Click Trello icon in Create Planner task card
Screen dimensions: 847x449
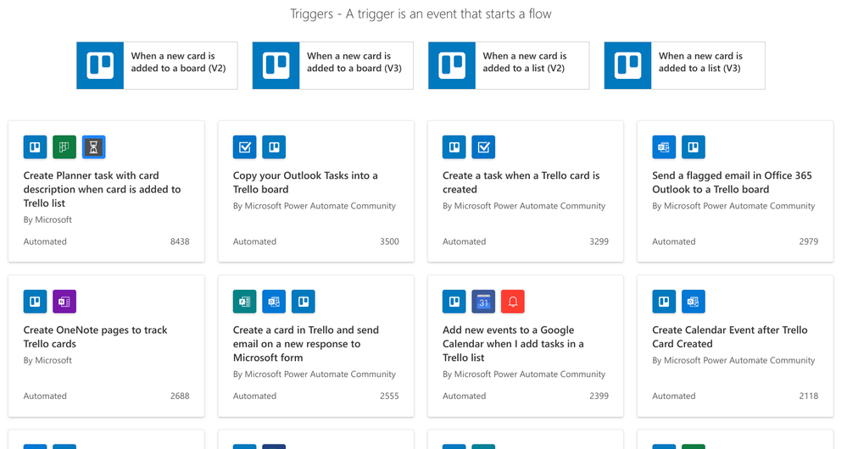pyautogui.click(x=35, y=147)
